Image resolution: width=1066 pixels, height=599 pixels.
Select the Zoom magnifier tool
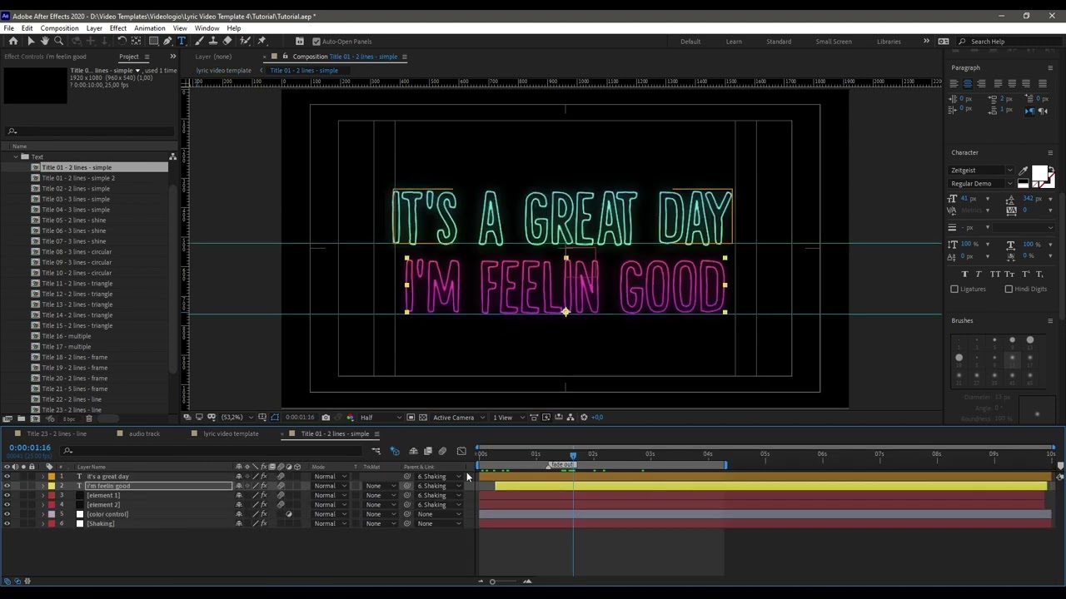[58, 41]
